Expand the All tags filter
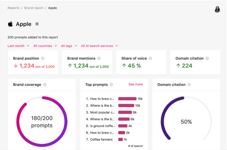 (x=69, y=46)
